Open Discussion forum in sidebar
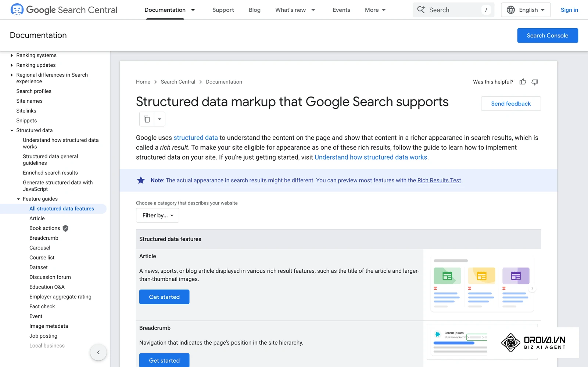 (50, 277)
